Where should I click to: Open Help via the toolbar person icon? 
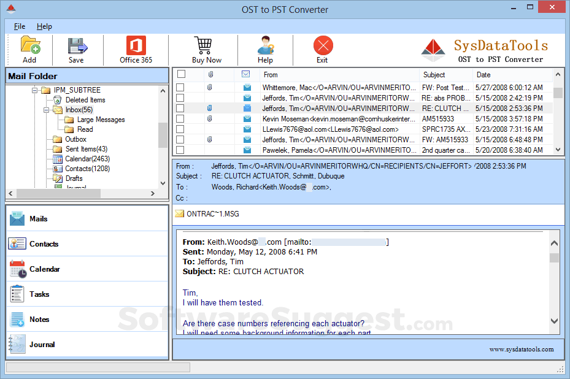click(265, 46)
